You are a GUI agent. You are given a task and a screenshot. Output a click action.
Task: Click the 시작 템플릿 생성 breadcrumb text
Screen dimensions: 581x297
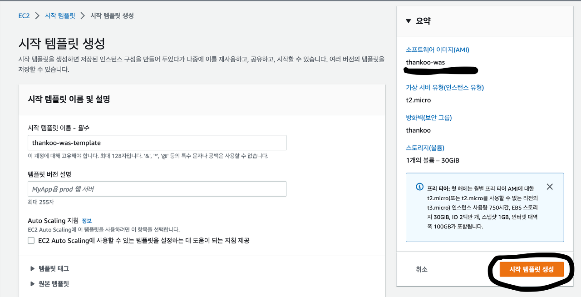click(x=112, y=15)
